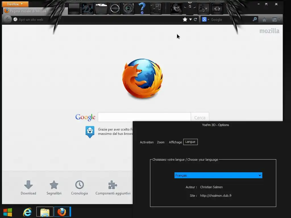Launch Internet Explorer from taskbar
The height and width of the screenshot is (218, 291).
coord(27,212)
